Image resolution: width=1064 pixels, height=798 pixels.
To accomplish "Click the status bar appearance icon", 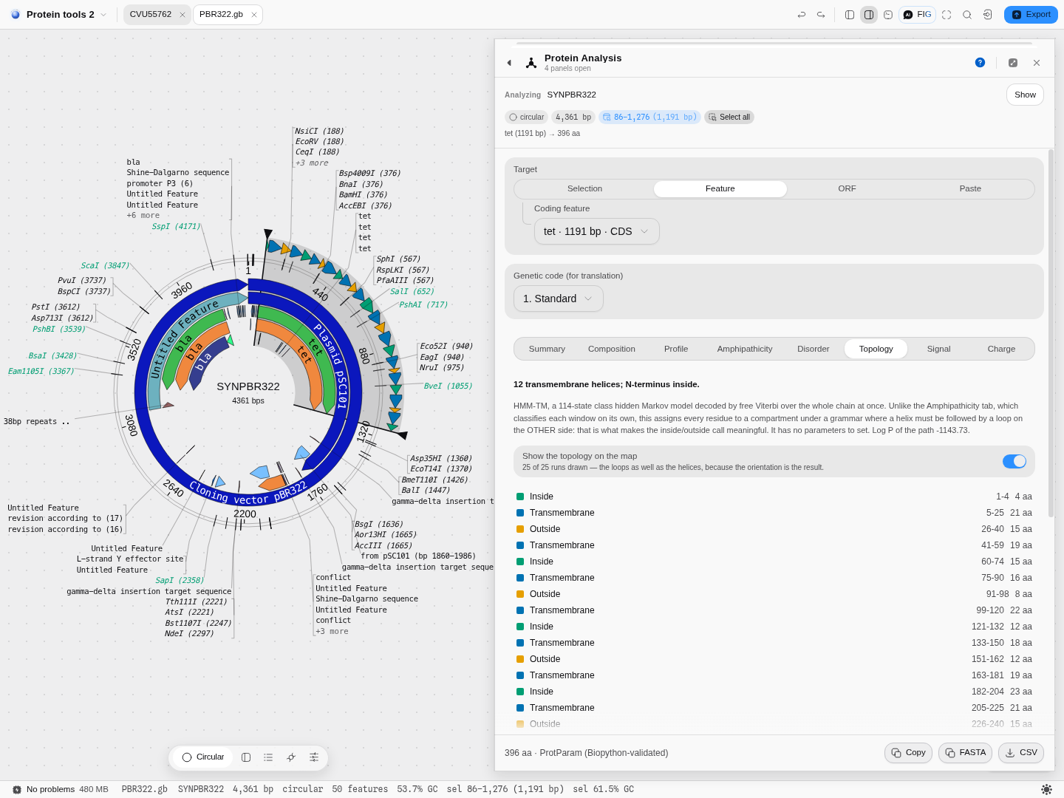I will click(1046, 789).
